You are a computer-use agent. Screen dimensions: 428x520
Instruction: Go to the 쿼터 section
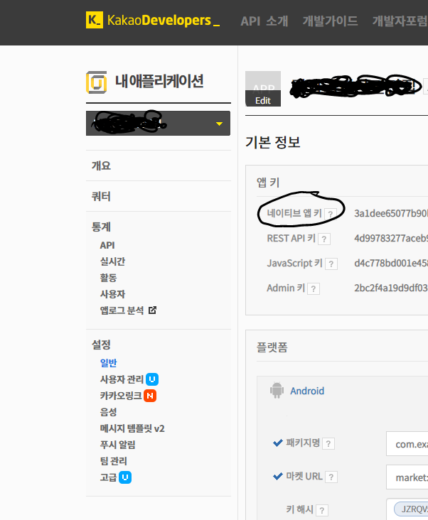101,196
